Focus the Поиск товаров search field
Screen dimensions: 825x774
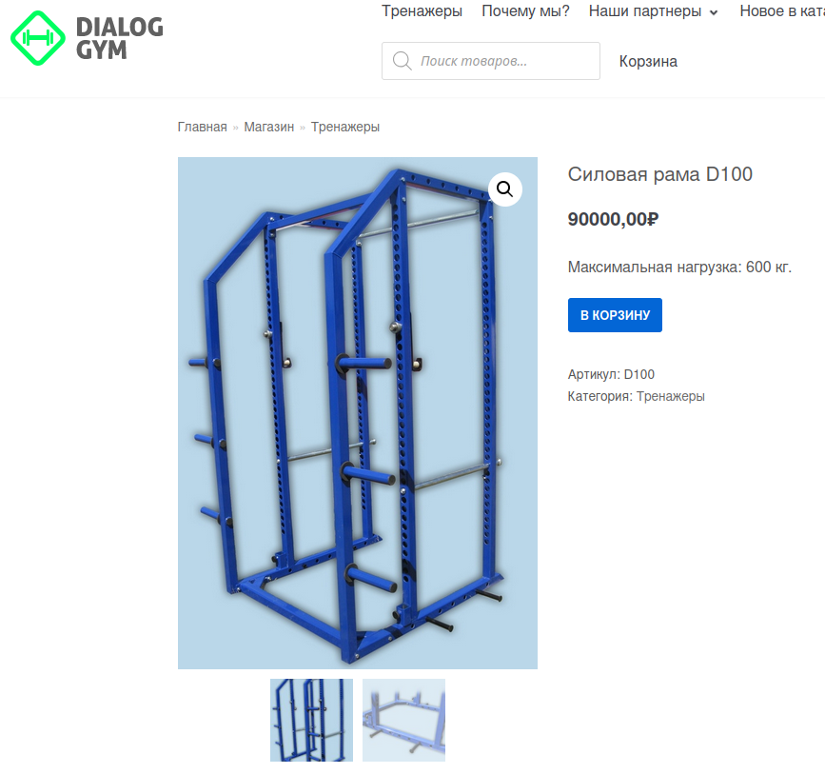490,61
